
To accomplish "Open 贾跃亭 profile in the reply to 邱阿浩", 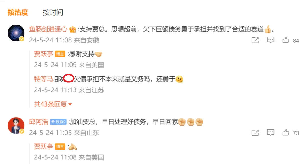I will tap(43, 146).
